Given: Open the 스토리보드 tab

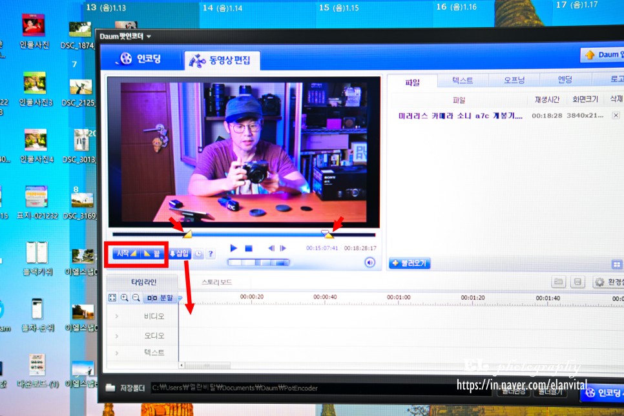Looking at the screenshot, I should (216, 282).
